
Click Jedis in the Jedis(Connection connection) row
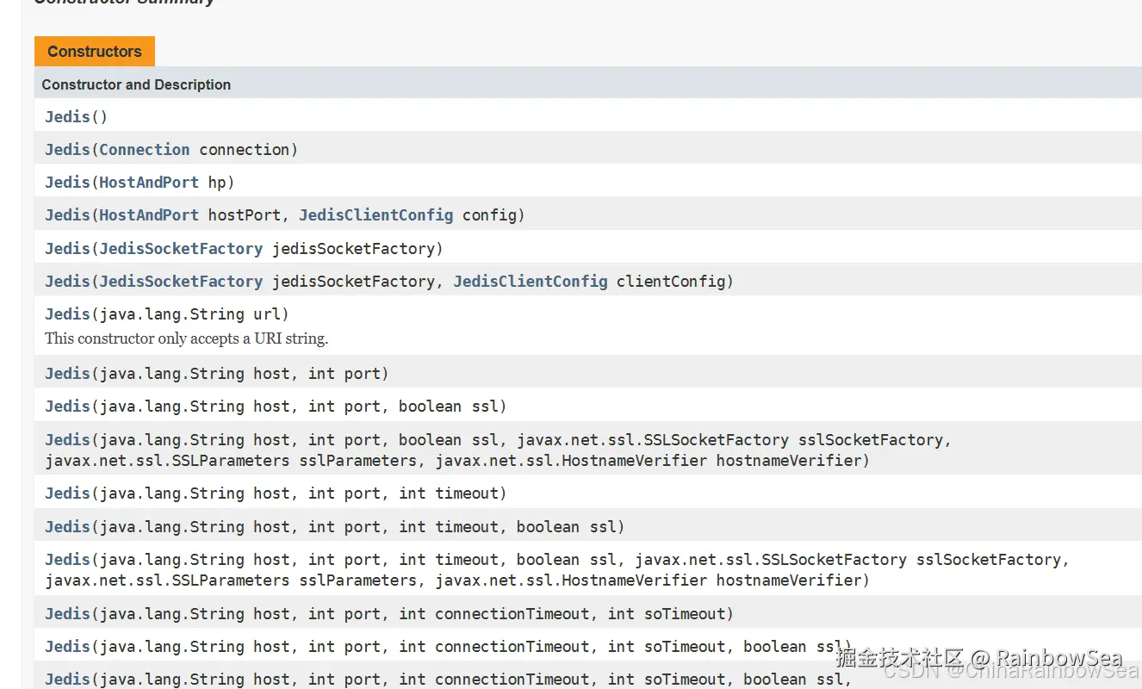[67, 149]
